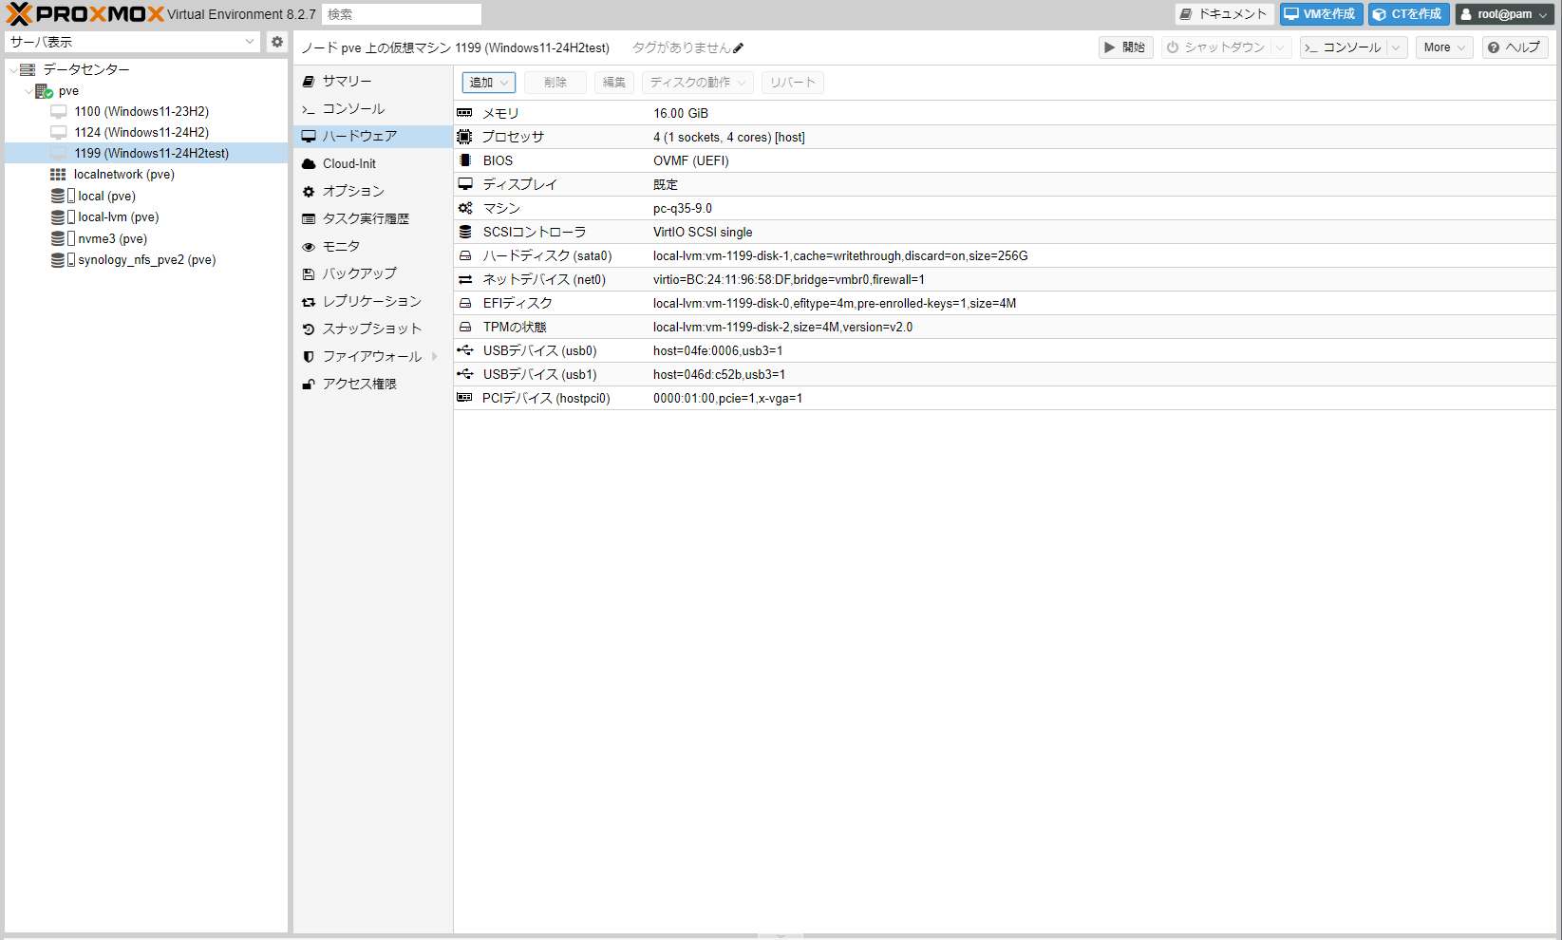Open the root@pam user menu
The height and width of the screenshot is (940, 1562).
1505,14
